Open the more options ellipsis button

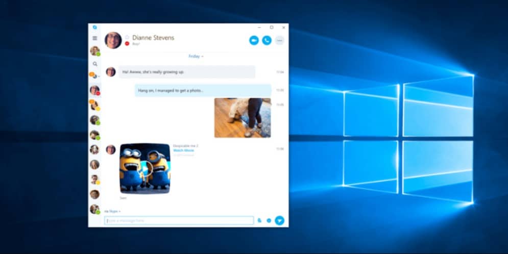click(280, 40)
